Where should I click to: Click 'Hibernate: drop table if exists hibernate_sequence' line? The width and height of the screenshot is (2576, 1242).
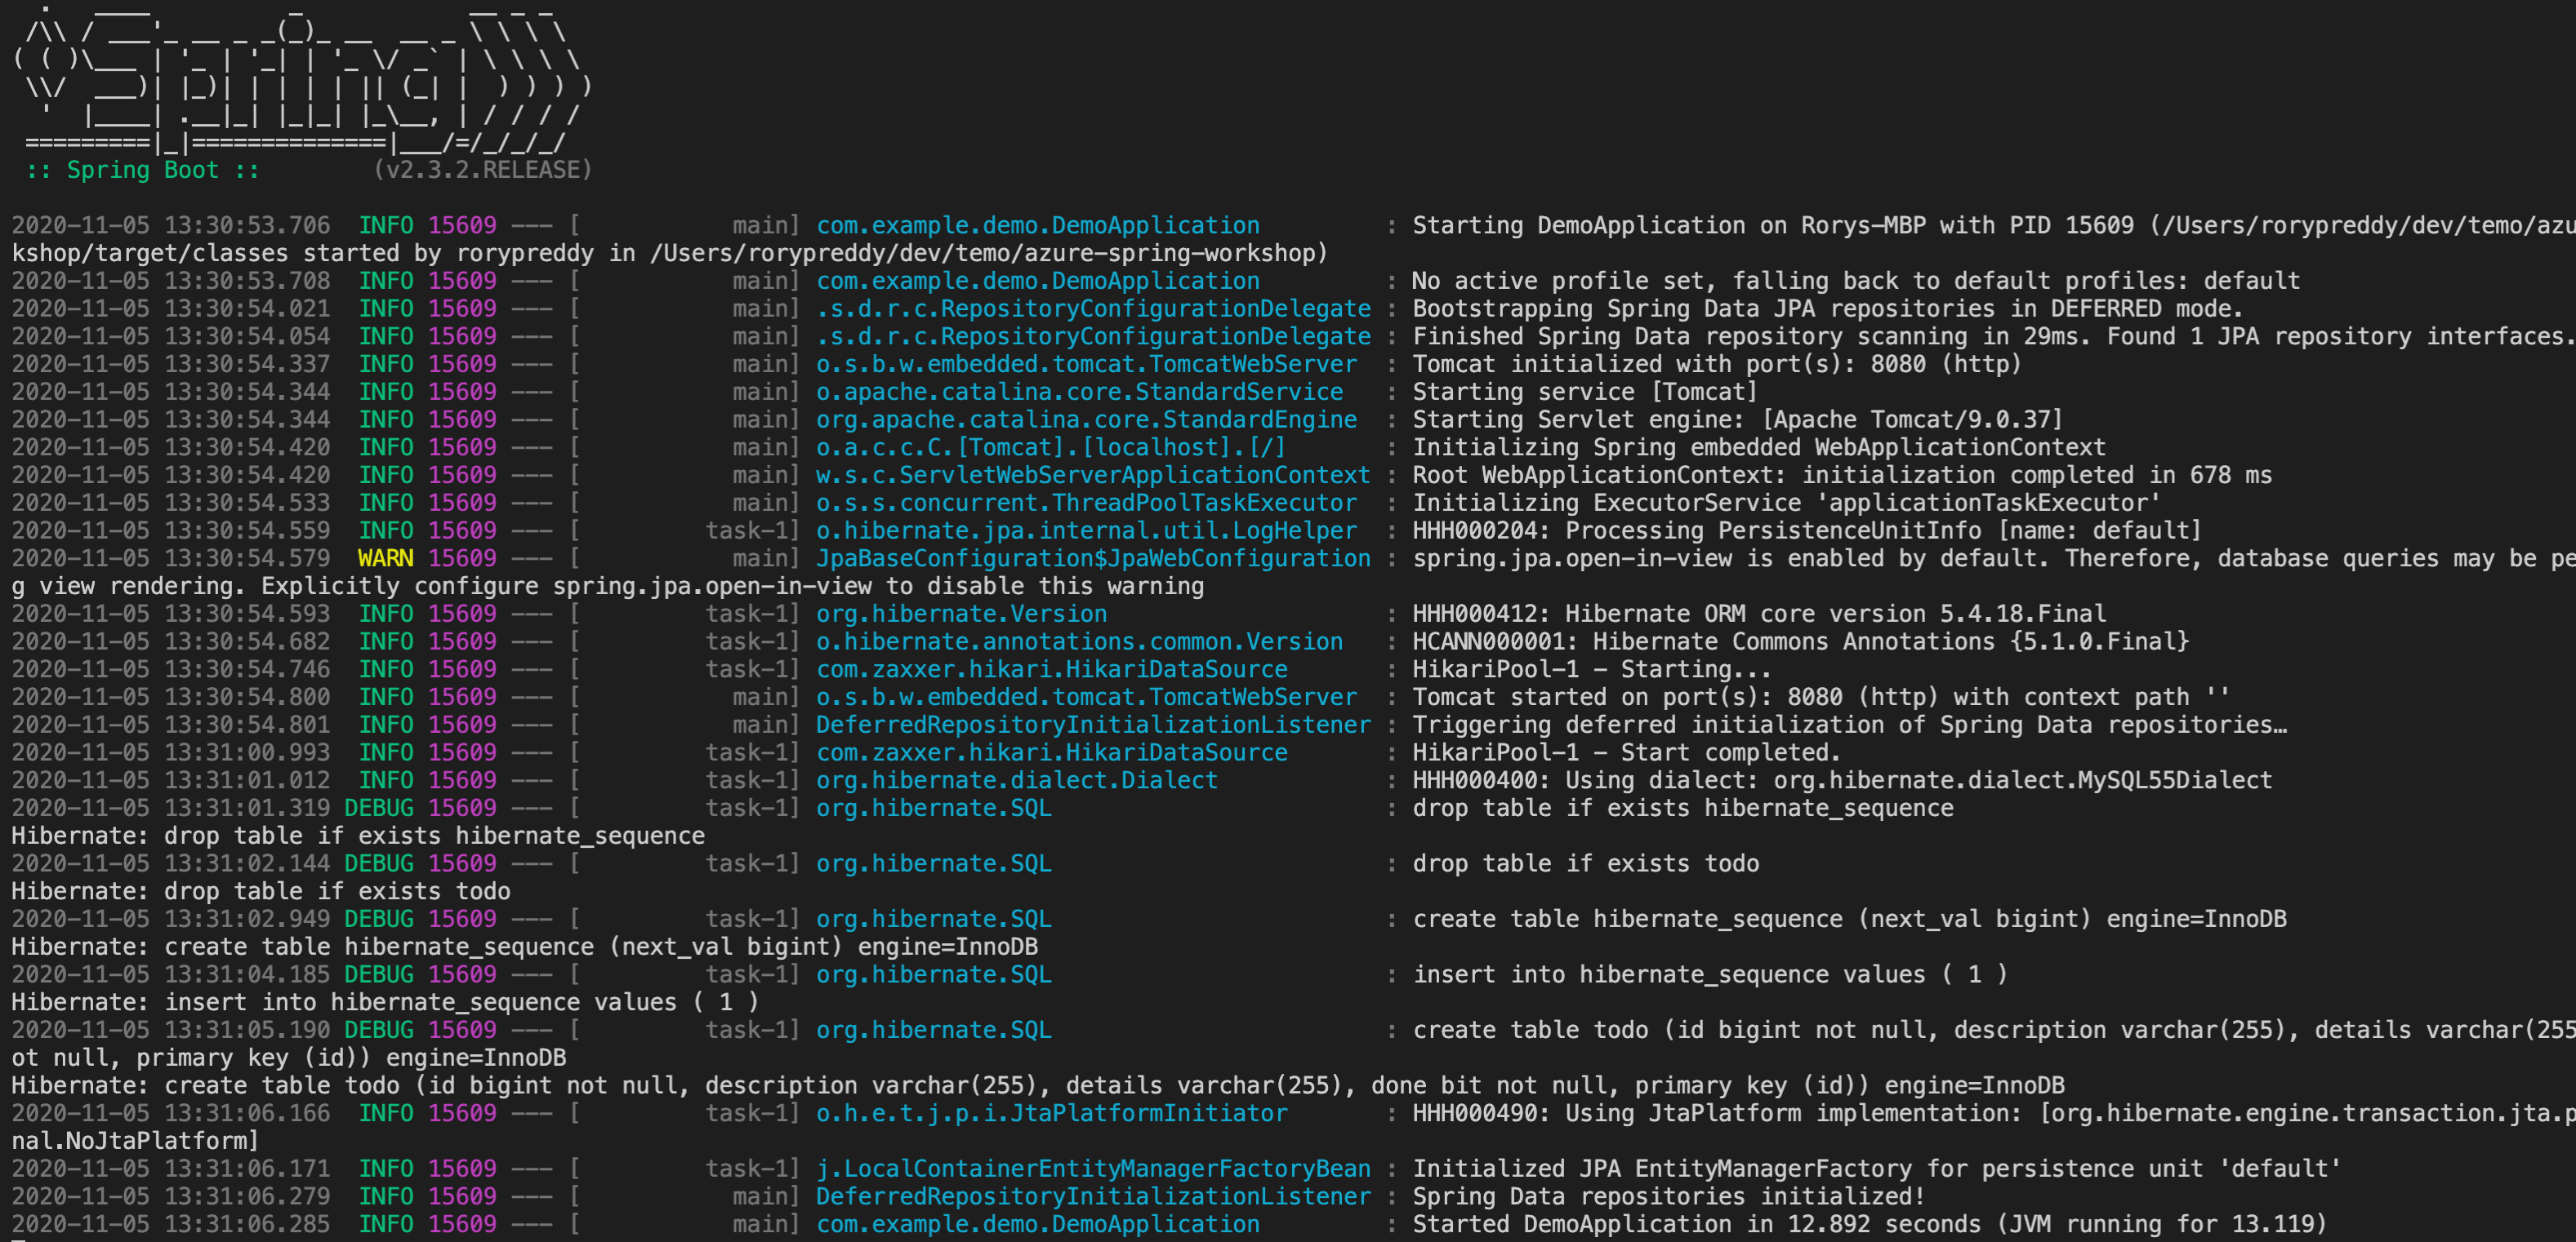click(358, 836)
